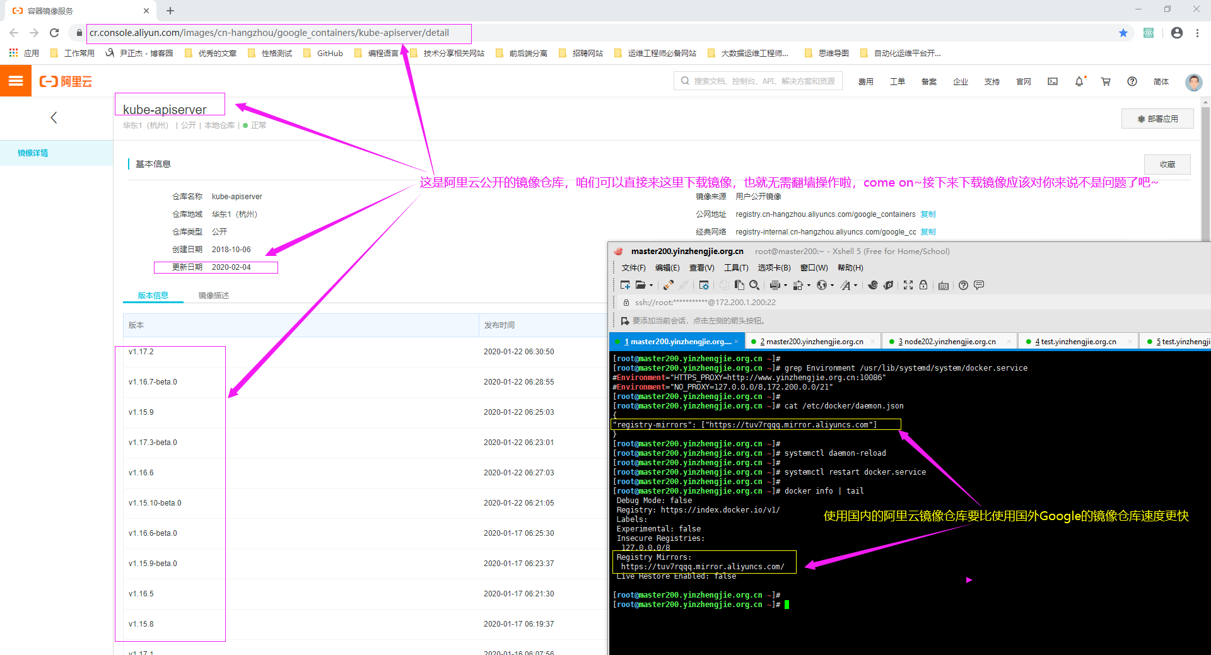Screen dimensions: 1211x655
Task: Open the Chrome profile icon
Action: pyautogui.click(x=1177, y=33)
